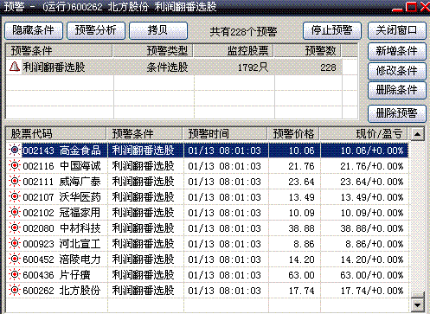430x314 pixels.
Task: Click 关闭窗口 button
Action: pos(397,30)
